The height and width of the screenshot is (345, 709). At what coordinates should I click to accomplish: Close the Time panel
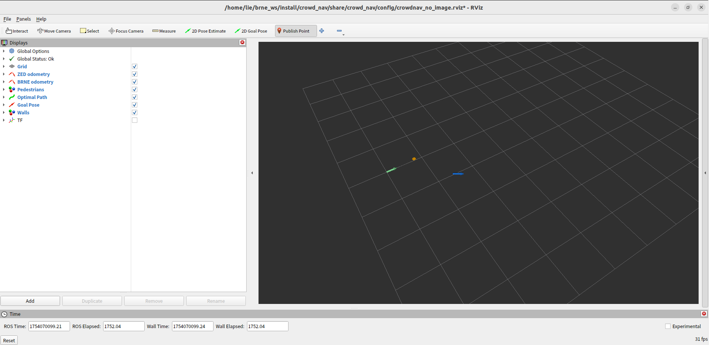pyautogui.click(x=704, y=314)
